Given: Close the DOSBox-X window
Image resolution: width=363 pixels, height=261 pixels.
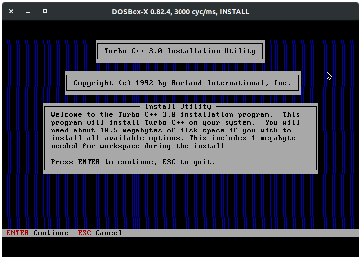Looking at the screenshot, I should [11, 11].
